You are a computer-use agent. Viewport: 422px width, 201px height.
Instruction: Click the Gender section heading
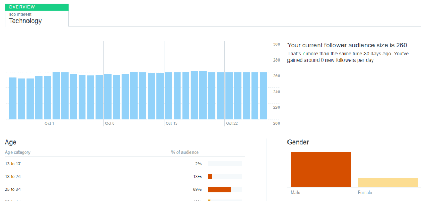pos(298,142)
